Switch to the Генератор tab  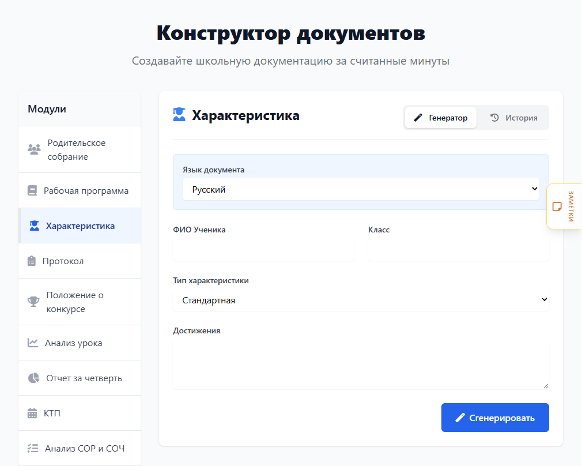pos(441,118)
